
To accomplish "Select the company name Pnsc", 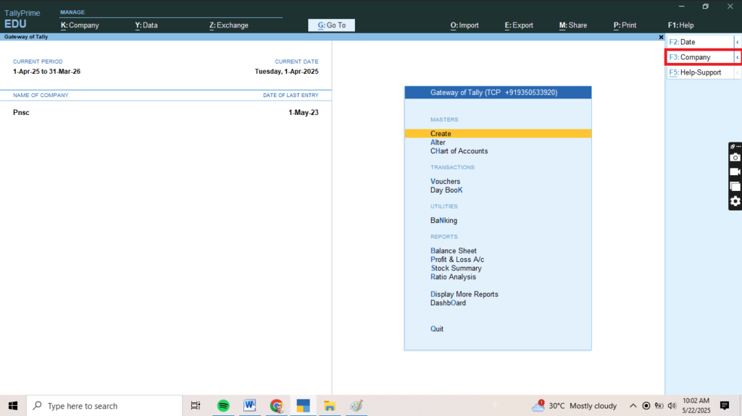I will pos(21,113).
